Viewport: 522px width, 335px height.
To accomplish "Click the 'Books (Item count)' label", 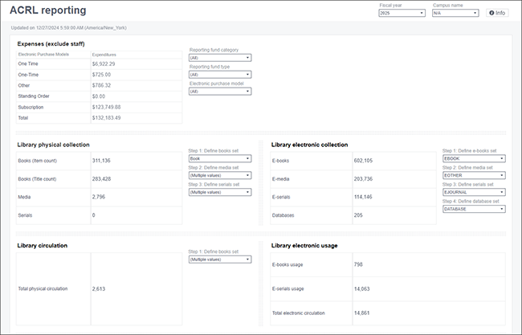I will point(38,161).
